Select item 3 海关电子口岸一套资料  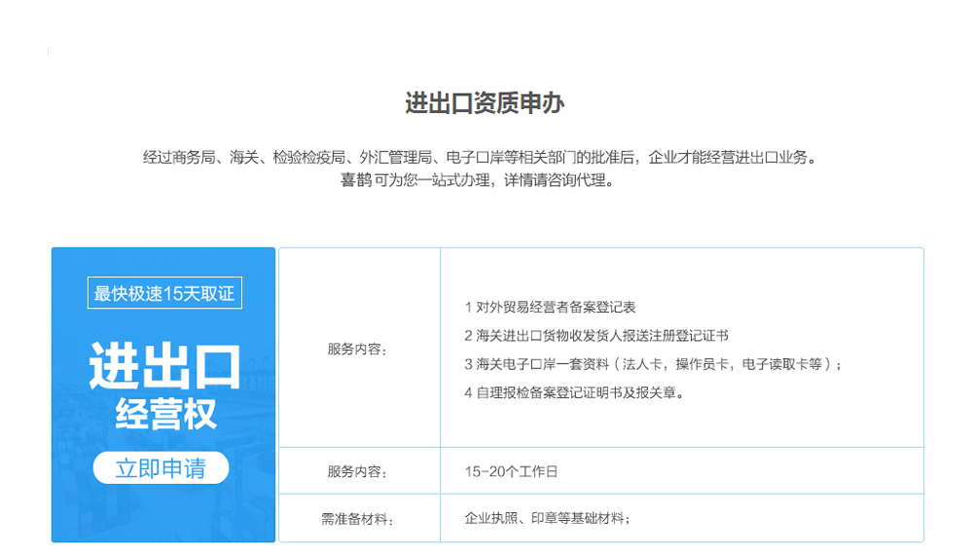pos(654,364)
